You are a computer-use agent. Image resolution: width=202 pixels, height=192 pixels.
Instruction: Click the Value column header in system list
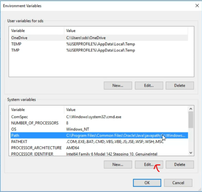(126, 110)
